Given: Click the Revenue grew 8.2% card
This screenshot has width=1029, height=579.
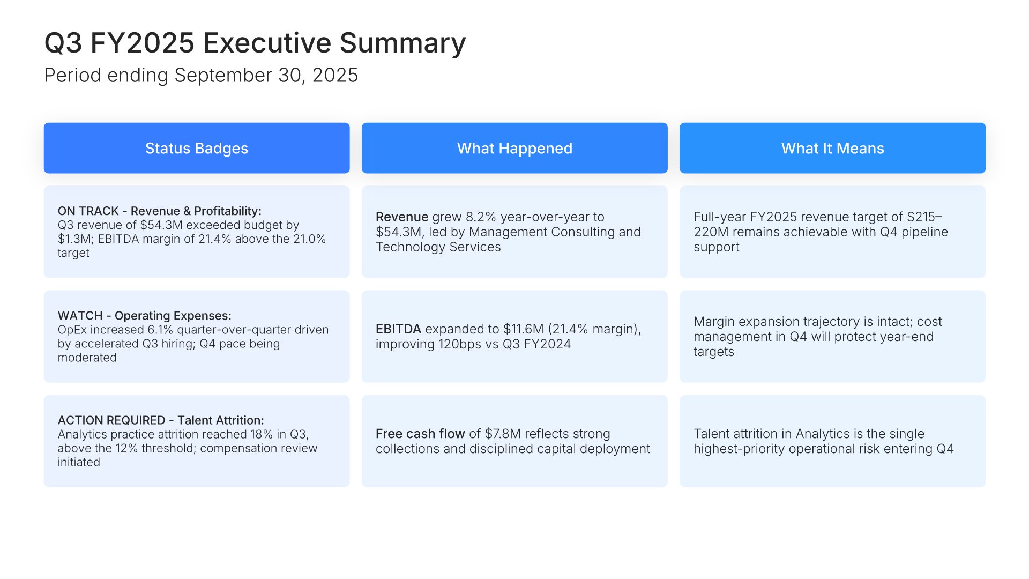Looking at the screenshot, I should click(x=514, y=232).
